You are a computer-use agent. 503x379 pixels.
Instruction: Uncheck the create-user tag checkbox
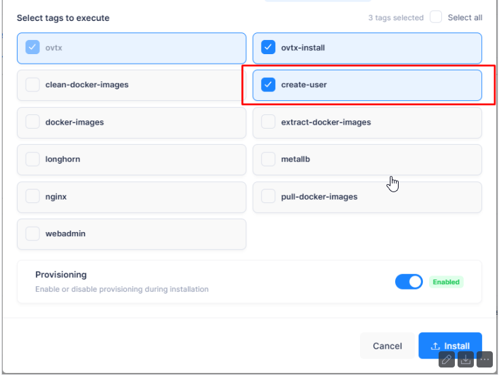point(268,85)
